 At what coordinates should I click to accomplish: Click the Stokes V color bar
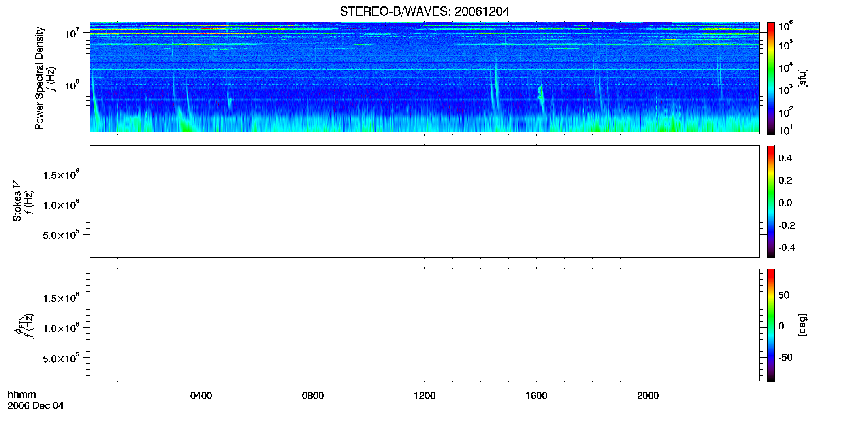(771, 202)
